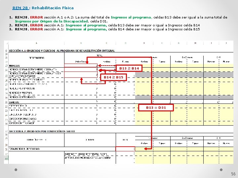Screen dimensions: 238x178
Task: Select row header 31
Action: pyautogui.click(x=6, y=149)
